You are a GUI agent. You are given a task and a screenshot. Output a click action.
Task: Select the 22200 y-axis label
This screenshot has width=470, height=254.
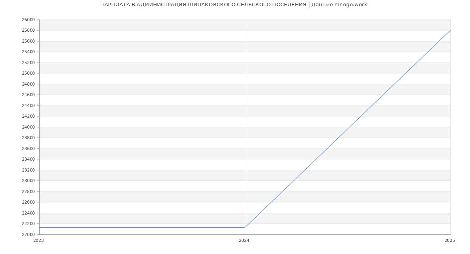coord(28,224)
